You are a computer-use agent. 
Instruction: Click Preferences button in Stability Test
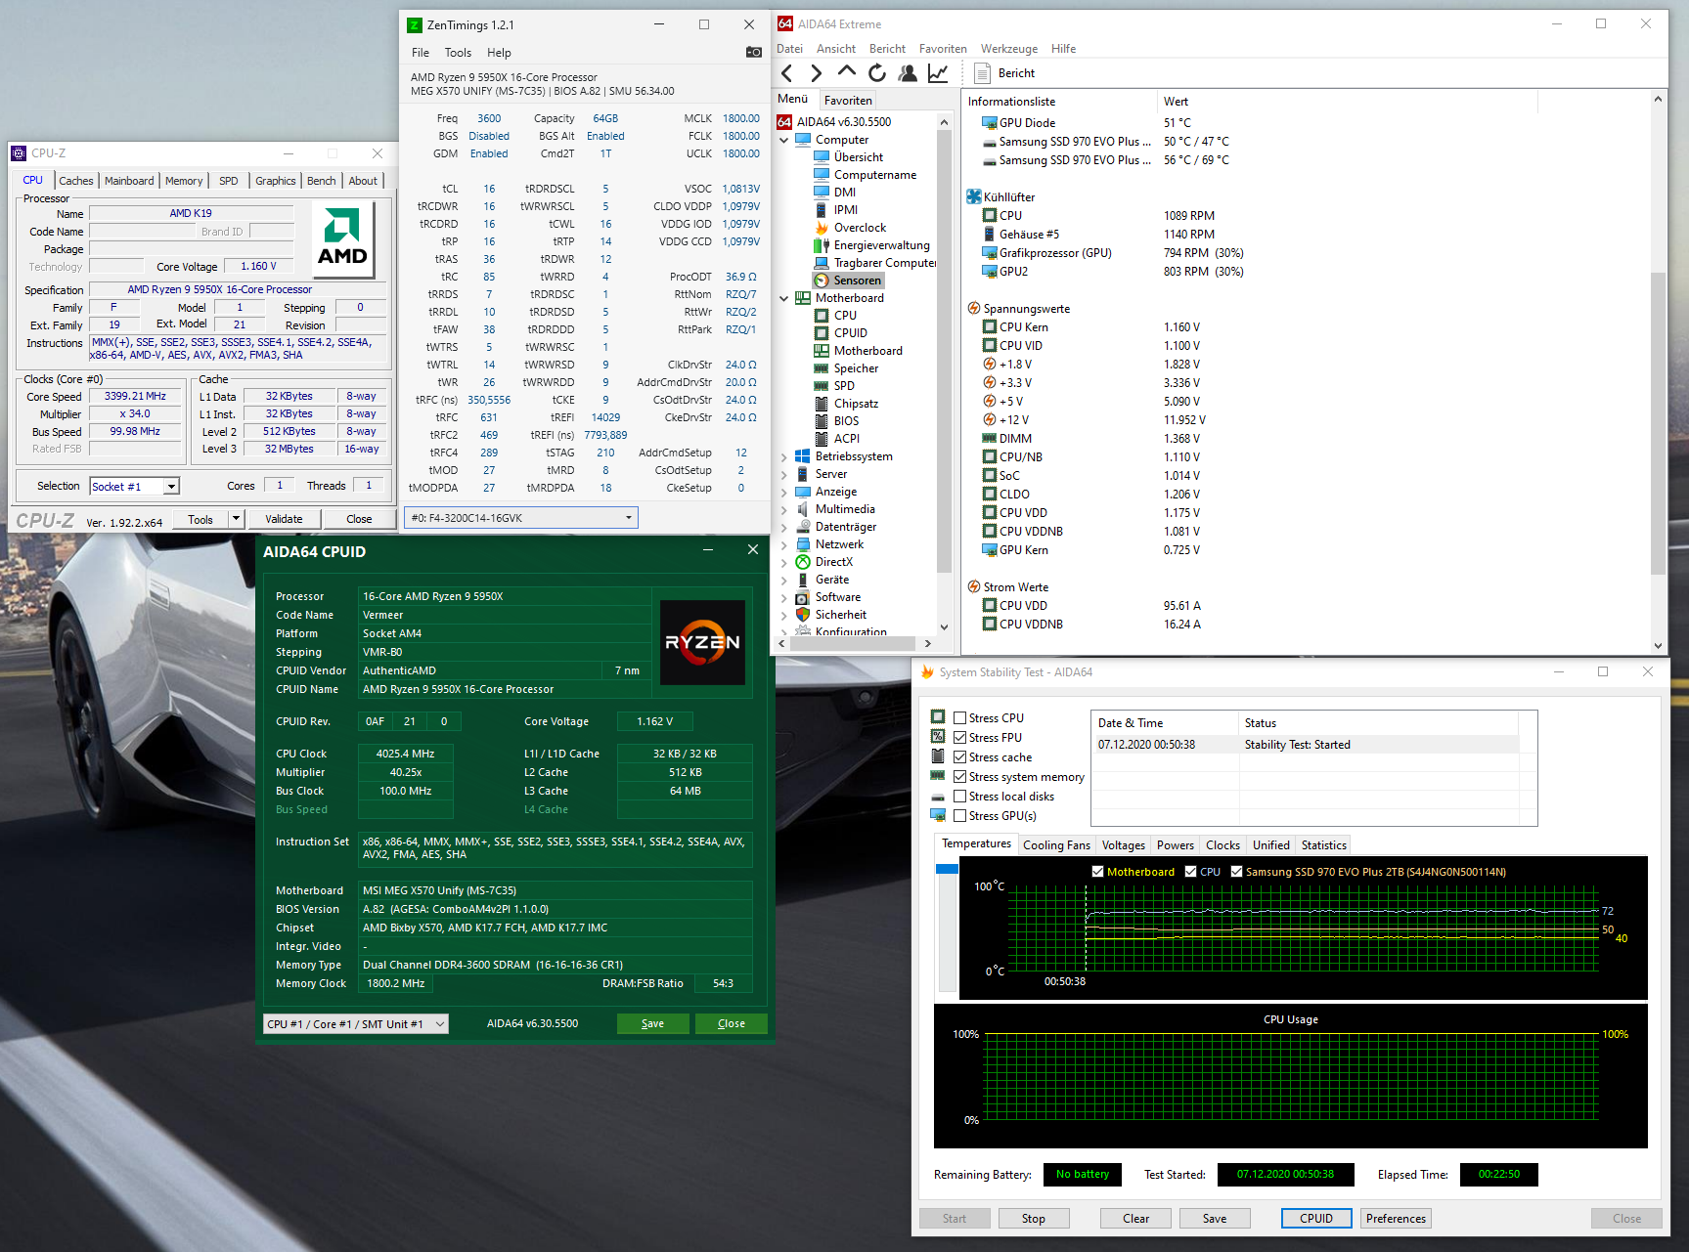tap(1396, 1219)
